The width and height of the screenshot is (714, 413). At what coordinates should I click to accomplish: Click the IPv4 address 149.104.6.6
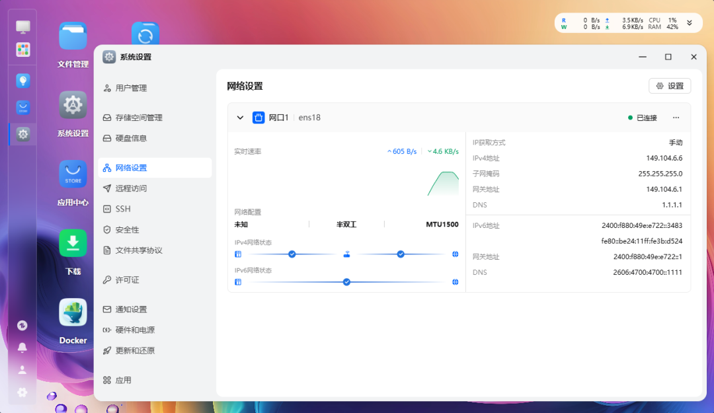pos(664,158)
